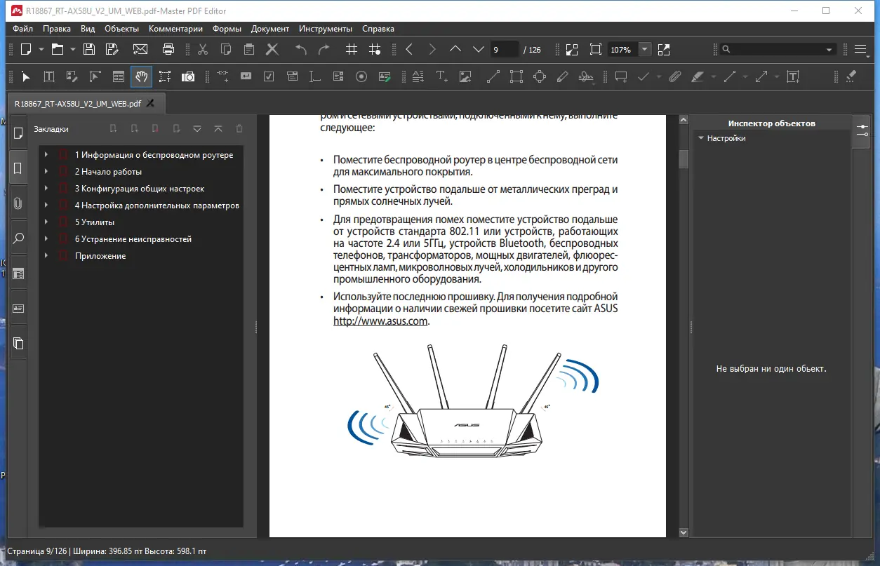Click the Send by email envelope icon
The image size is (880, 566).
coord(140,50)
